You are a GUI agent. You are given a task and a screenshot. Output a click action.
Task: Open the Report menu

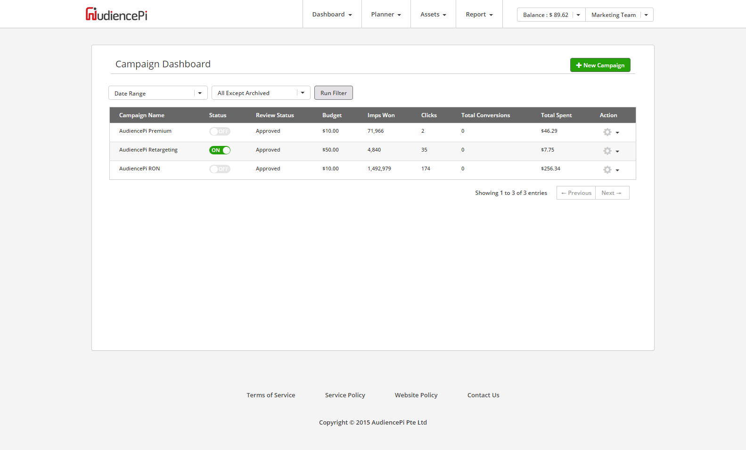click(479, 15)
